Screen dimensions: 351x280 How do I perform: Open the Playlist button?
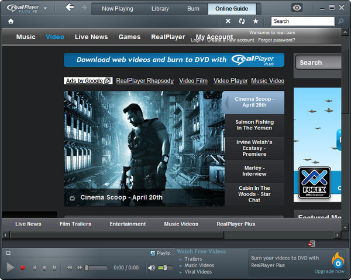coord(160,253)
